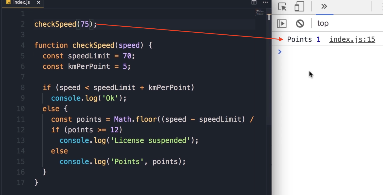Open the index.js:15 source link
Viewport: 383px width, 195px height.
pyautogui.click(x=352, y=40)
